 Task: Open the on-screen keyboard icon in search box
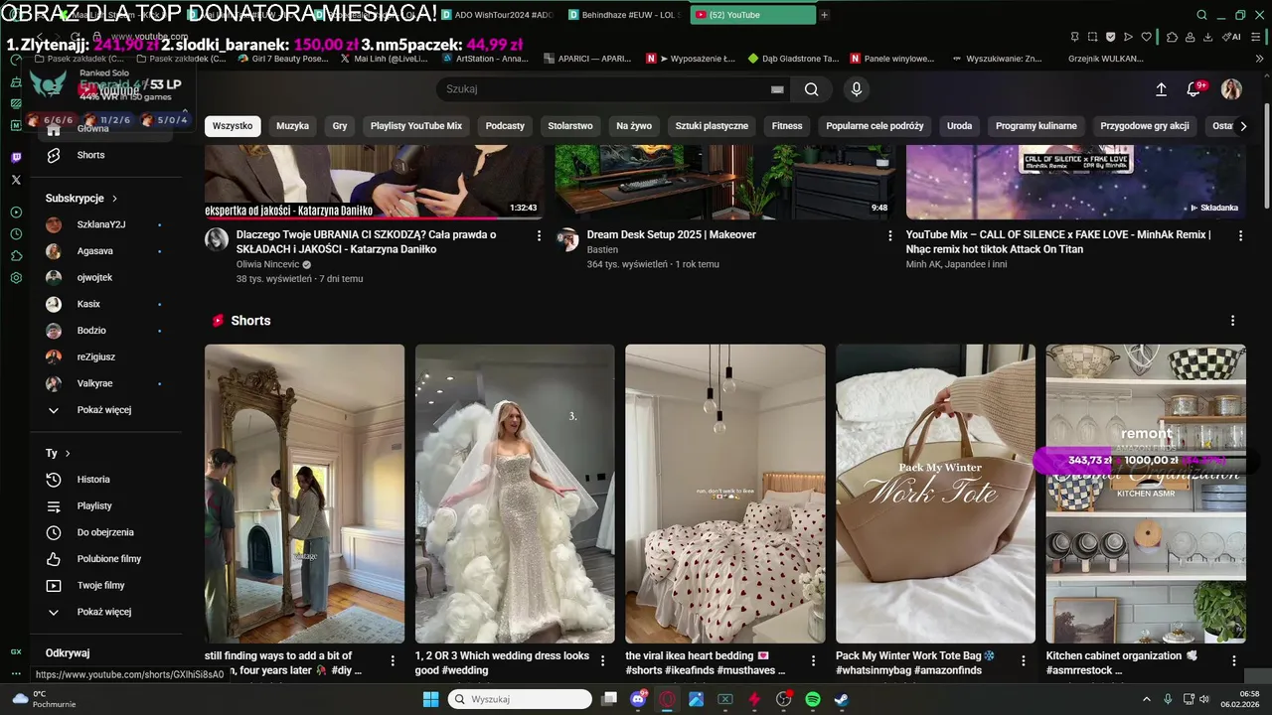777,89
